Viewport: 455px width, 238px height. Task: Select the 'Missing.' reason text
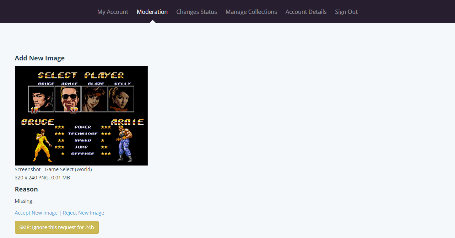(24, 201)
